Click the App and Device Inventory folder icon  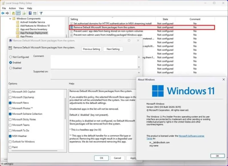coord(18,29)
